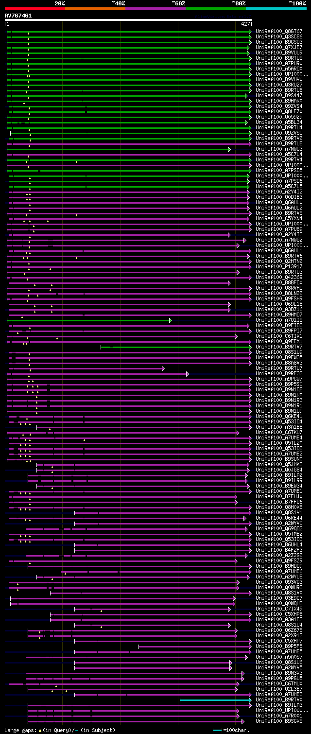Select the UniRef100_Q6Z675 entry label
The image size is (311, 734).
(x=279, y=630)
